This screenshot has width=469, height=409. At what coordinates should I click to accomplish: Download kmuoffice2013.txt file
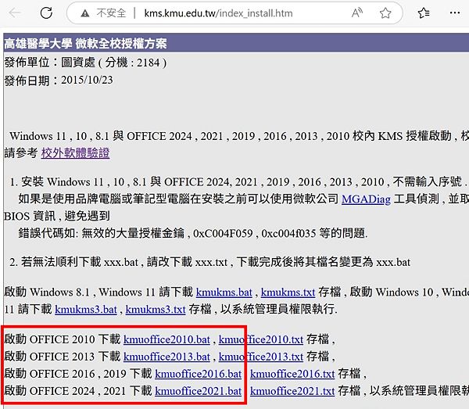click(x=260, y=357)
